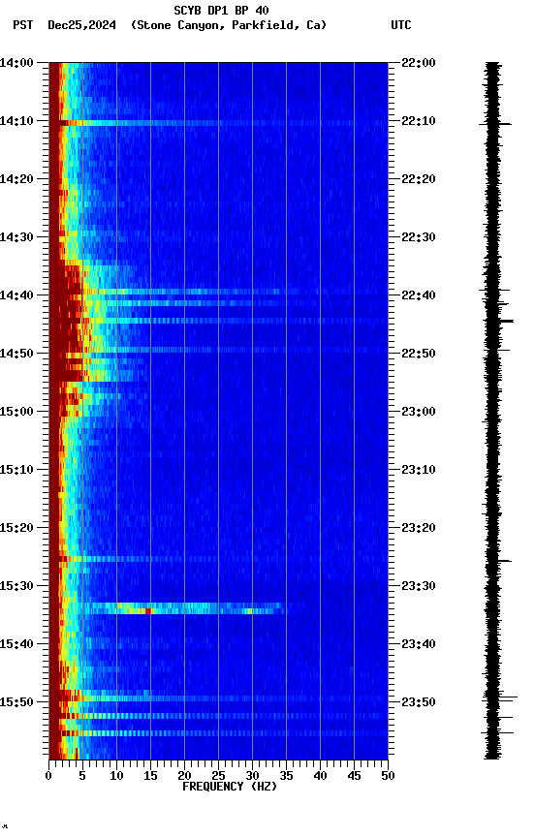
Task: Click the '15:10' PST time label
Action: pyautogui.click(x=16, y=470)
